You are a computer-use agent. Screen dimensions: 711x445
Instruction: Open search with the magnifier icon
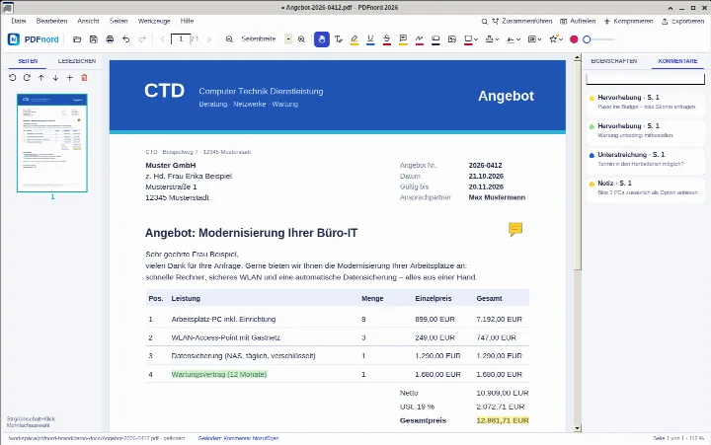click(484, 22)
